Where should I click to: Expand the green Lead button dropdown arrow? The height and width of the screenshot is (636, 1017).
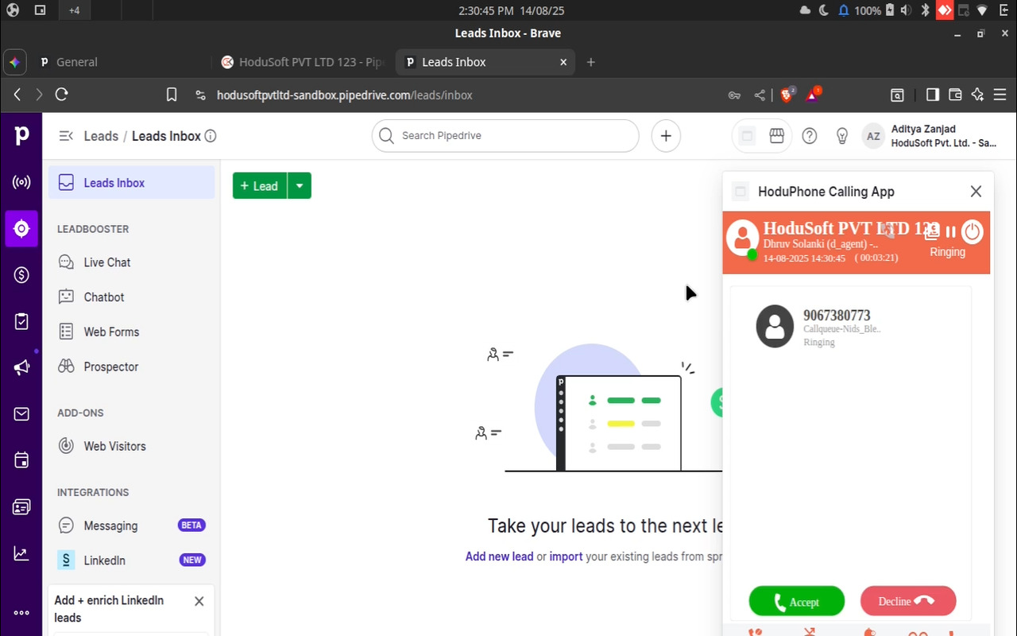299,185
